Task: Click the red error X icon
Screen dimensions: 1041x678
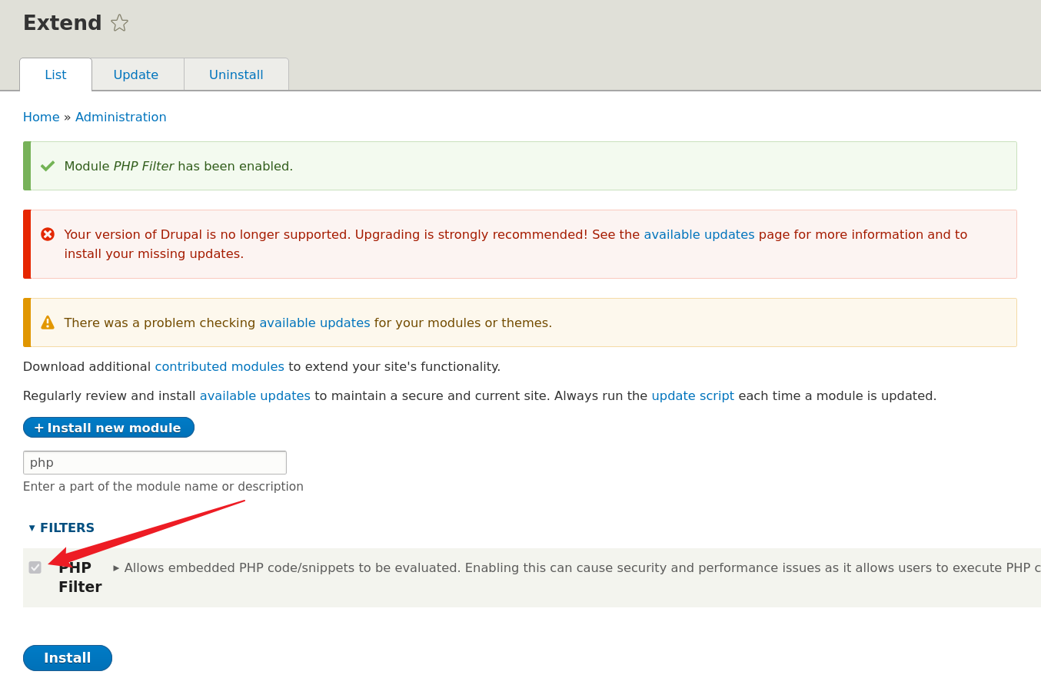Action: (x=48, y=234)
